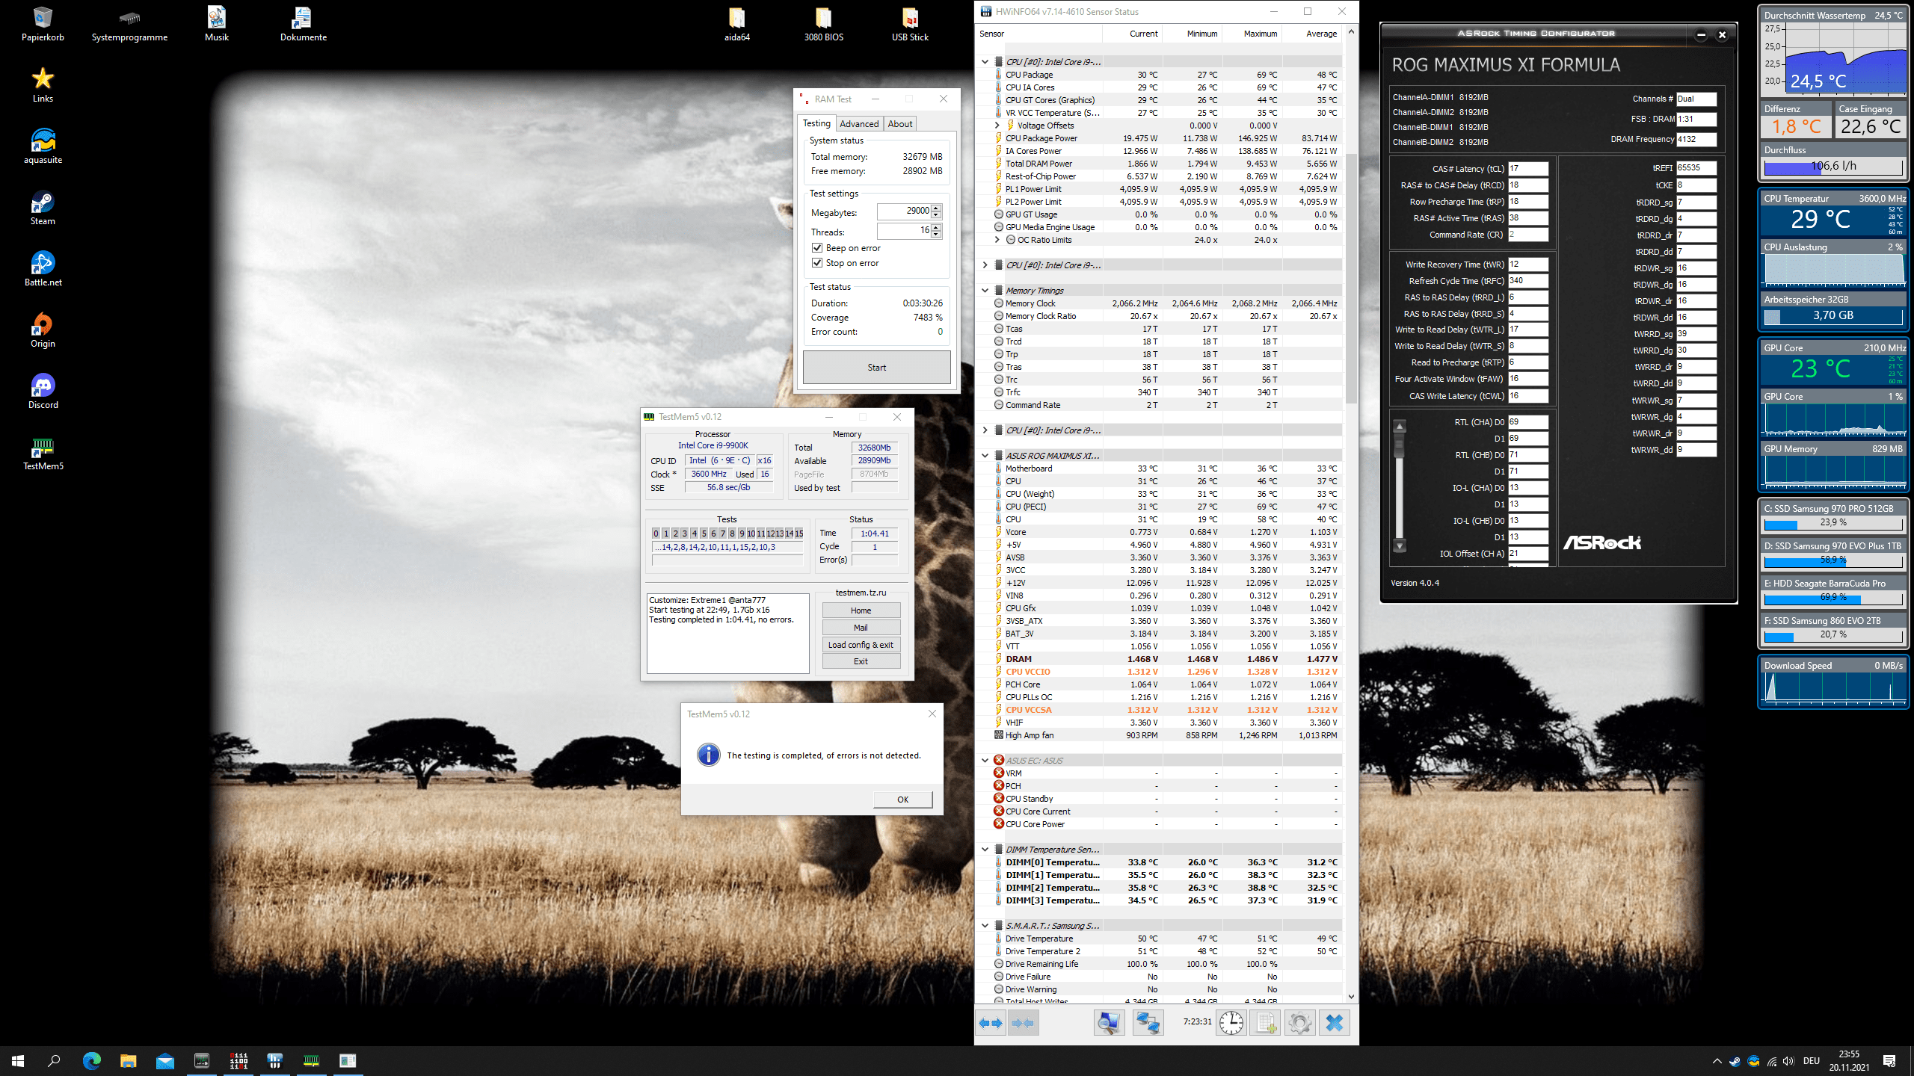The width and height of the screenshot is (1914, 1076).
Task: Click OK in TestMem5 completion dialog
Action: [x=903, y=800]
